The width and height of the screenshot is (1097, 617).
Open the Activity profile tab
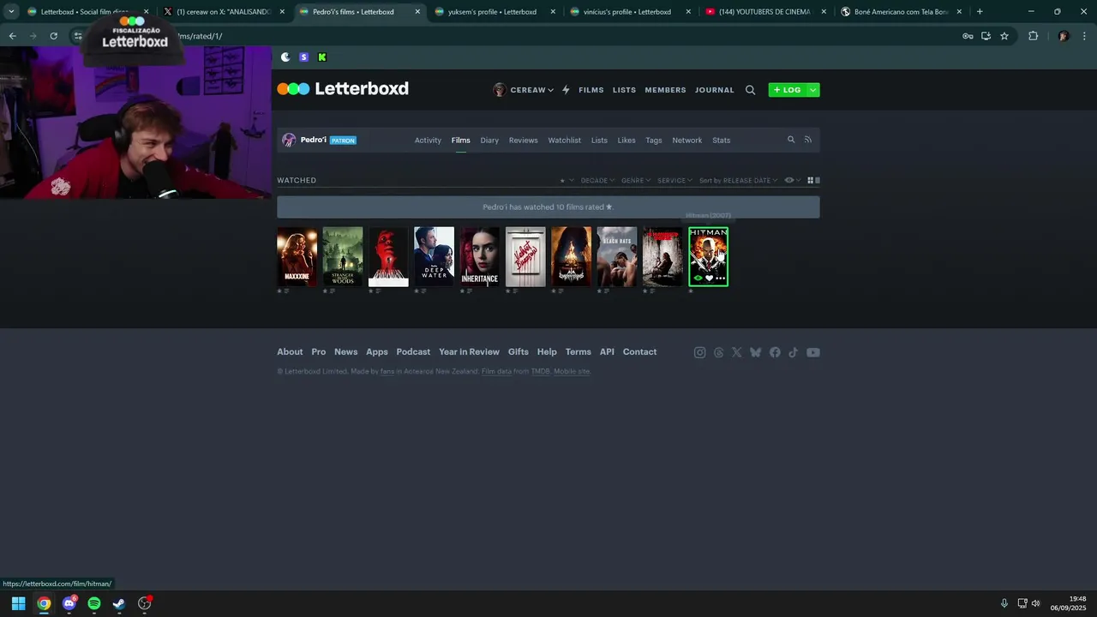click(428, 141)
